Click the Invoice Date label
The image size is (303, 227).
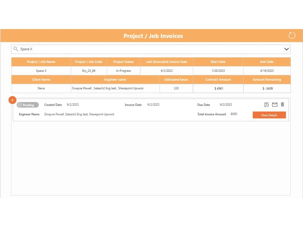(x=133, y=105)
